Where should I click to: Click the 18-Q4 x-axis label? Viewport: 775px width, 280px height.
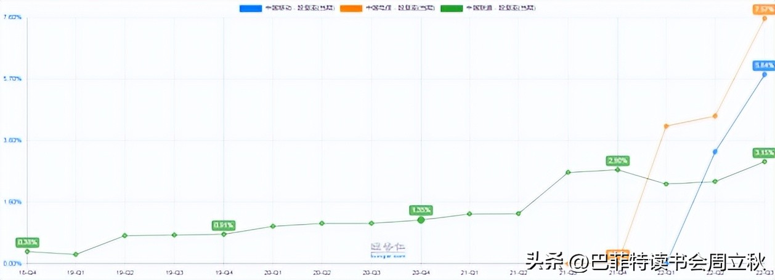pyautogui.click(x=27, y=272)
